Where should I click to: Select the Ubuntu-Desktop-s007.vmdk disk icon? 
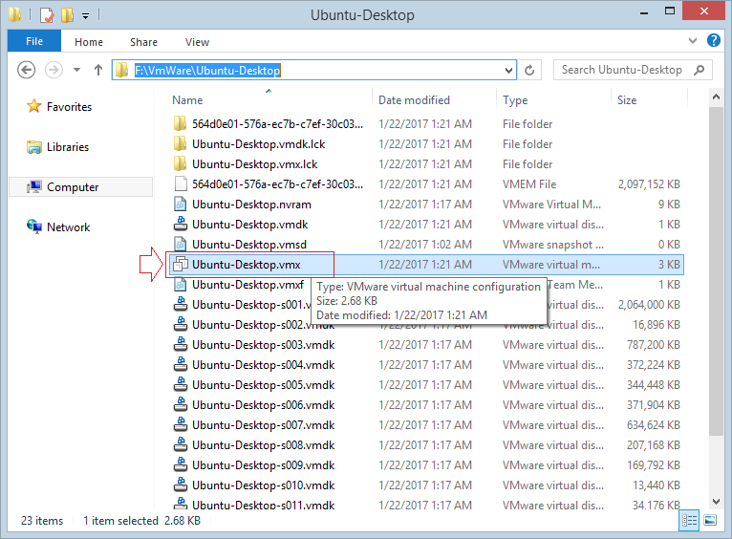181,424
